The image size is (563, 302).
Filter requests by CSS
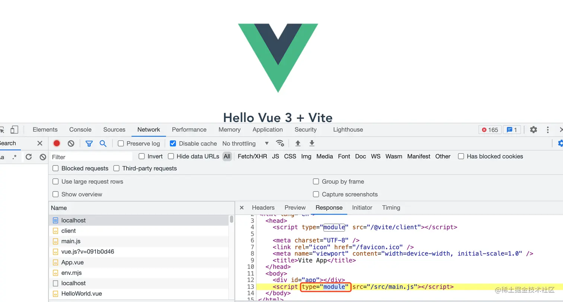tap(290, 156)
